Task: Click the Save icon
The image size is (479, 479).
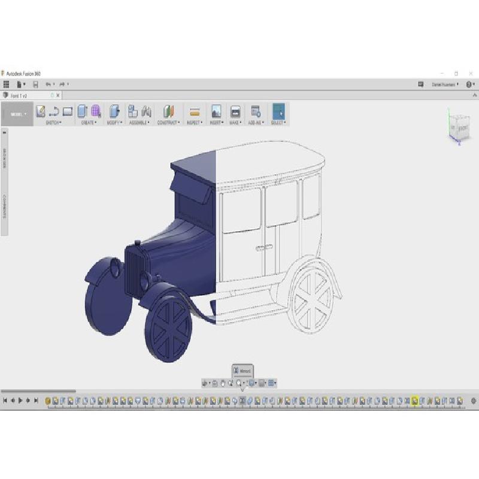Action: 35,84
